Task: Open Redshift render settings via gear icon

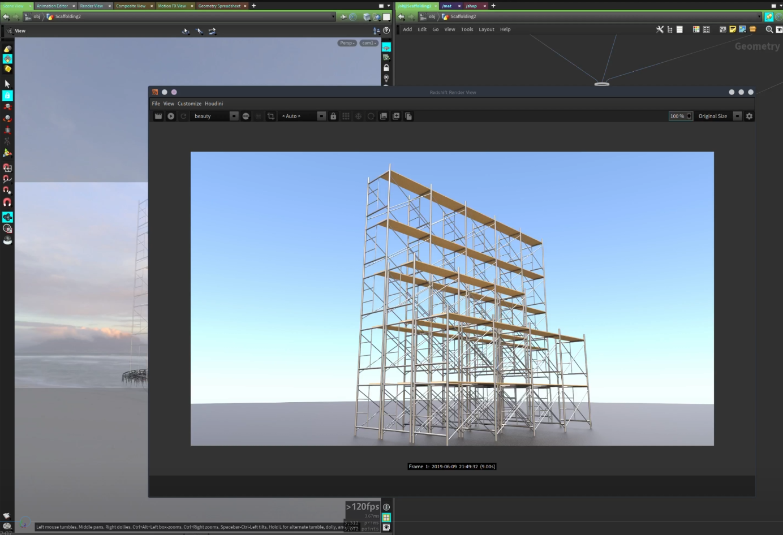Action: click(x=749, y=116)
